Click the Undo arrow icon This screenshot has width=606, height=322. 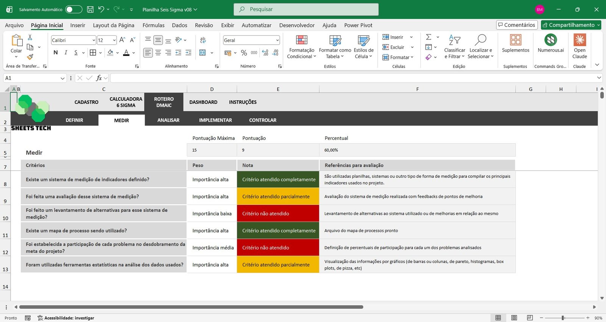(101, 9)
